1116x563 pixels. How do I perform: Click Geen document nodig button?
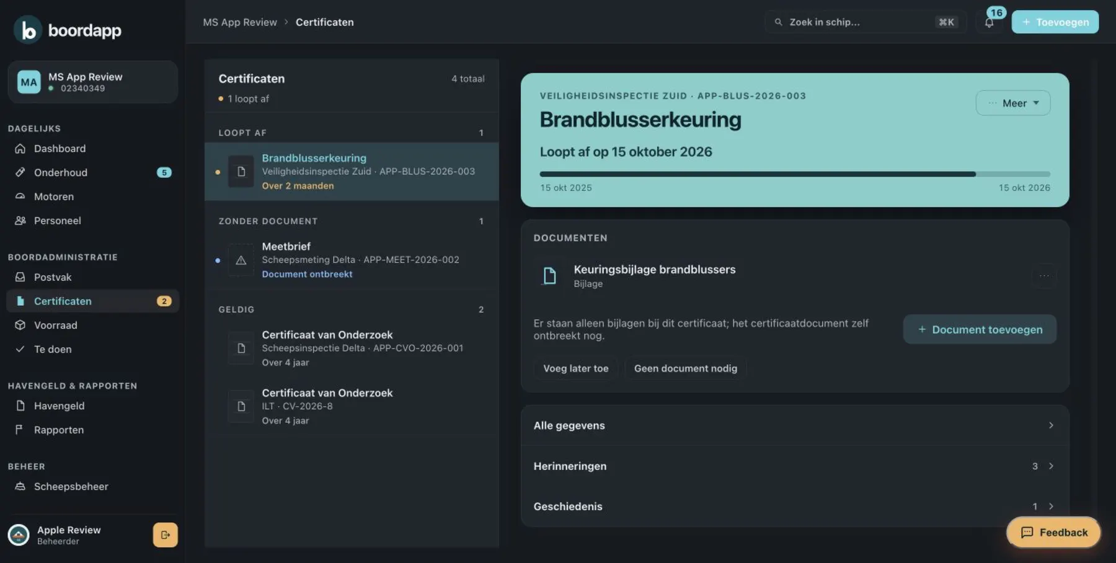click(x=686, y=368)
